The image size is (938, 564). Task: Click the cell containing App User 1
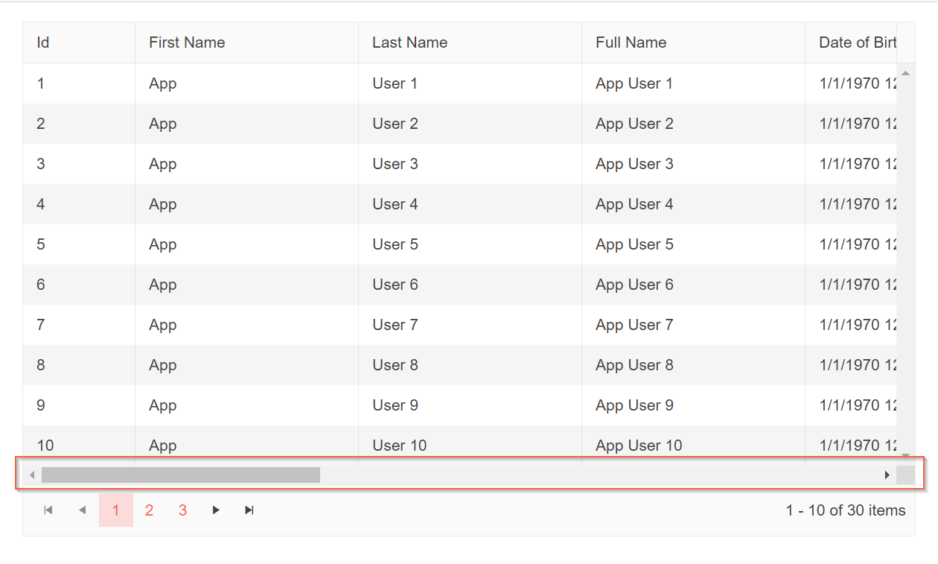(634, 83)
